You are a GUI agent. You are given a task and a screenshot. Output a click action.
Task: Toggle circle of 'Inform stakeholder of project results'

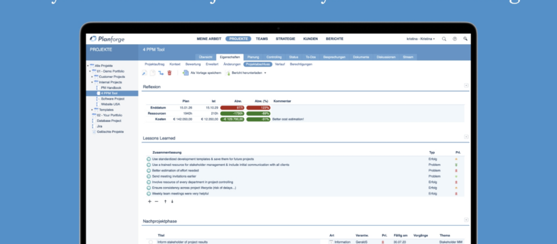point(151,242)
